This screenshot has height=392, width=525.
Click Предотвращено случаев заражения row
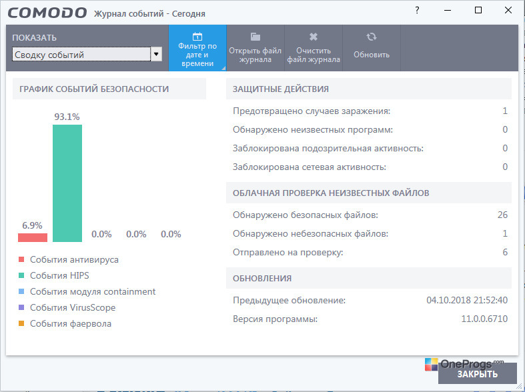tap(370, 111)
